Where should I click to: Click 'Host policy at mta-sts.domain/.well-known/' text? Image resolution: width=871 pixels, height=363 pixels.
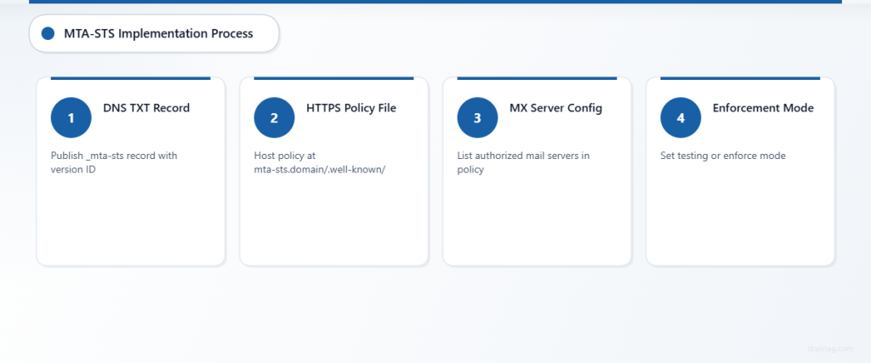[320, 162]
